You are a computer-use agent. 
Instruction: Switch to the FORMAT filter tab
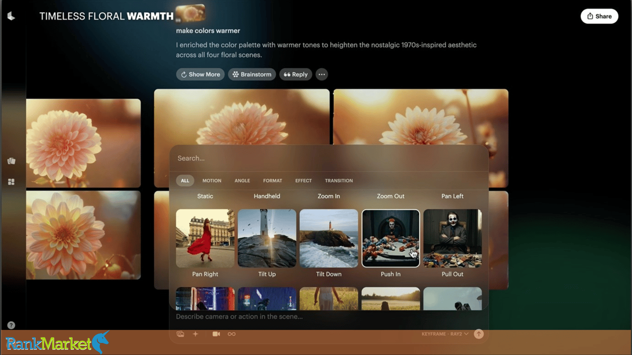coord(273,181)
